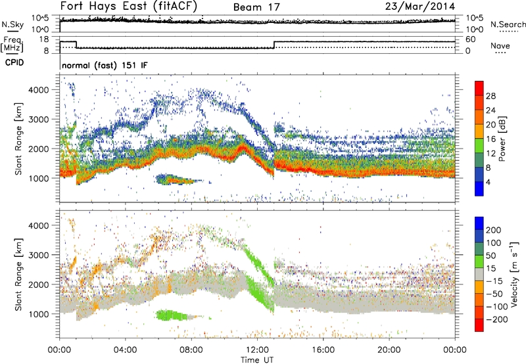
Task: Click the 'Power [dB]' color bar label
Action: (502, 139)
